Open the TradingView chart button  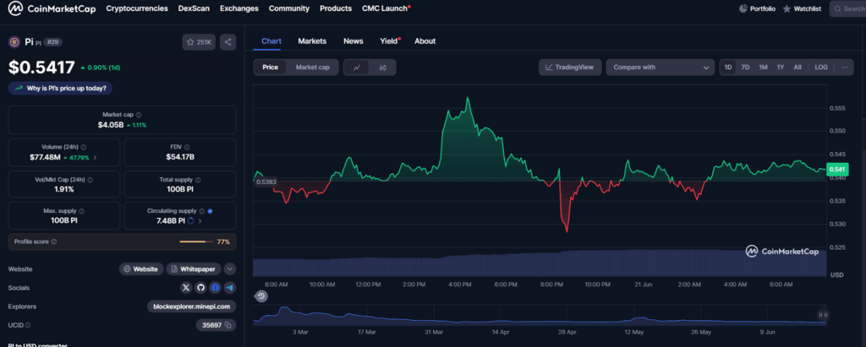pos(570,68)
